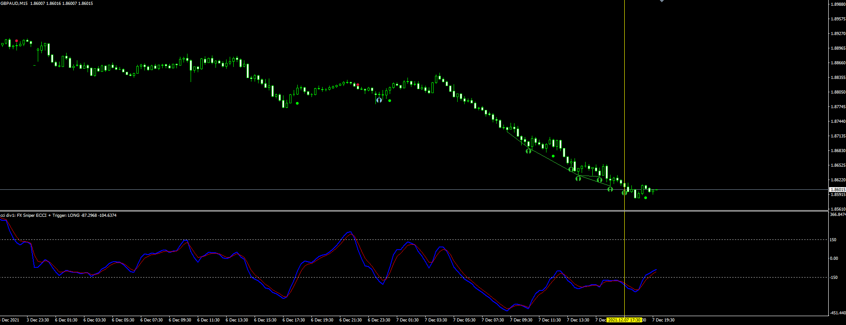Screen dimensions: 846x325
Task: Click the 6 Dec 23:30 time label
Action: click(379, 320)
